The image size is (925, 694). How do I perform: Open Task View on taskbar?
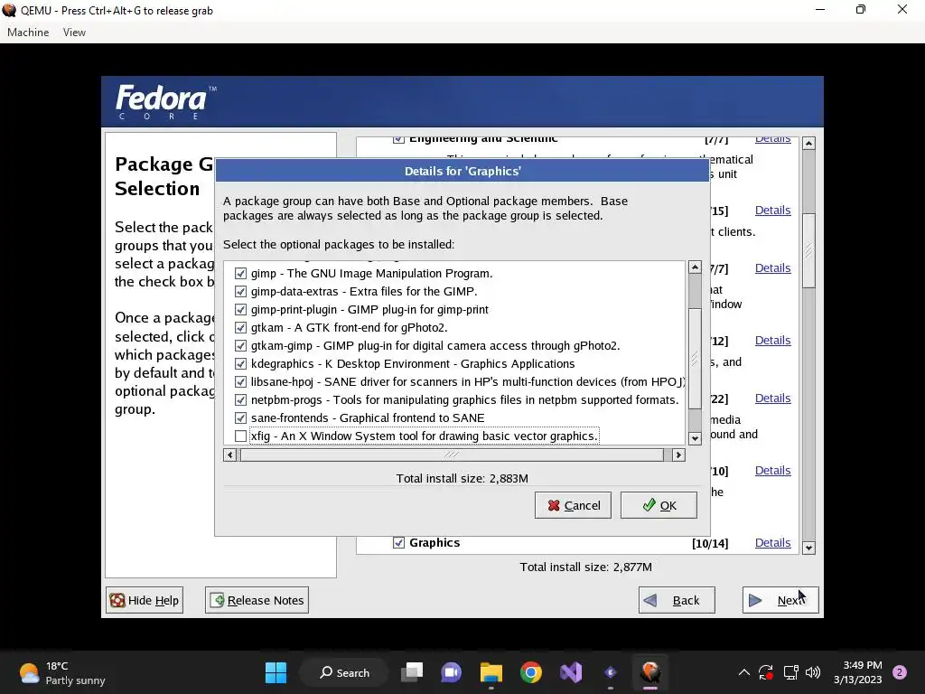point(412,672)
